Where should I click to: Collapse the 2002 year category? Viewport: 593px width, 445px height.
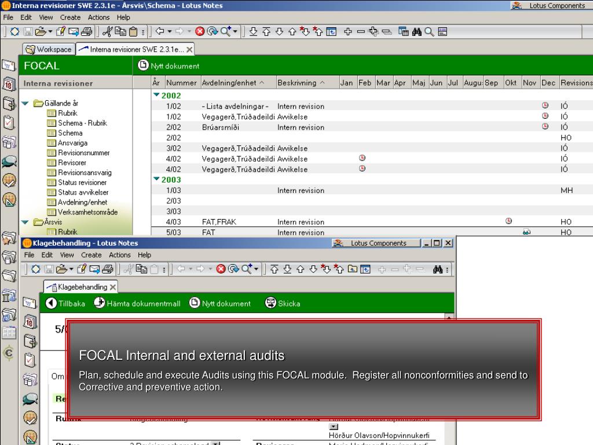coord(156,95)
